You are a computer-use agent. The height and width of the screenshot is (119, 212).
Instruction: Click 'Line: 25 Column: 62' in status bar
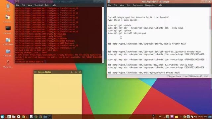point(192,76)
